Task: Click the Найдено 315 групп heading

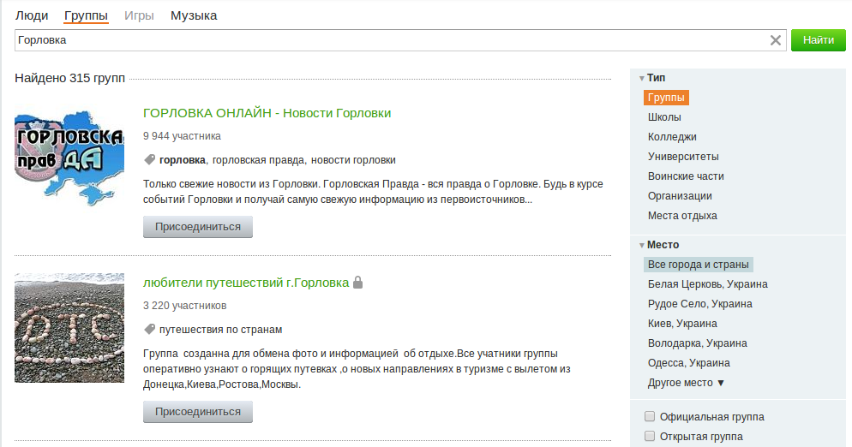Action: pyautogui.click(x=70, y=78)
